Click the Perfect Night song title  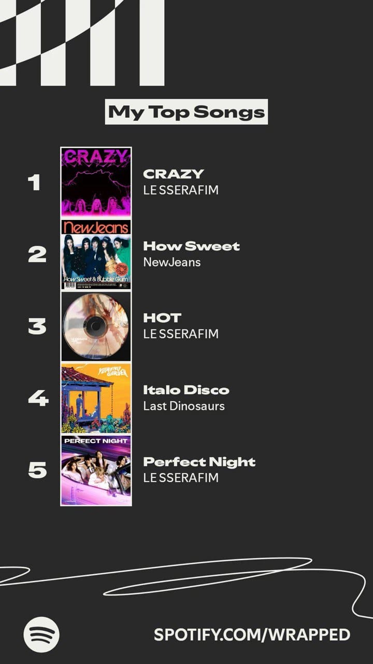199,462
